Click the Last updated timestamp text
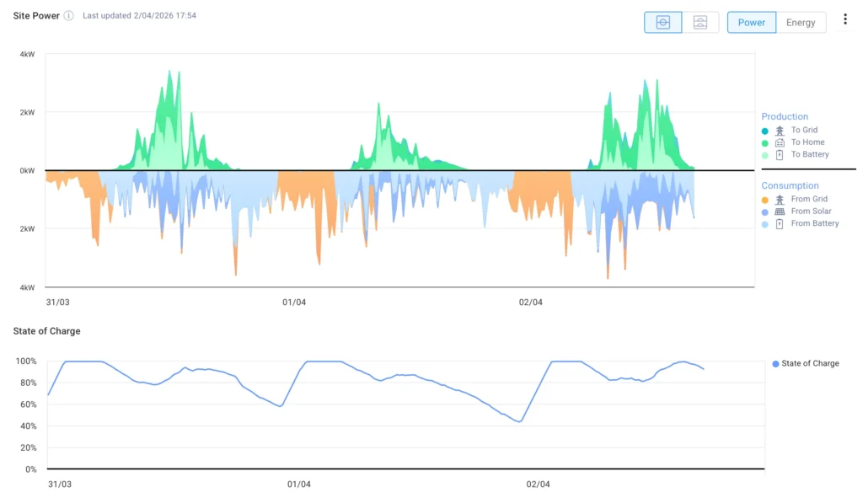This screenshot has width=863, height=498. [139, 16]
